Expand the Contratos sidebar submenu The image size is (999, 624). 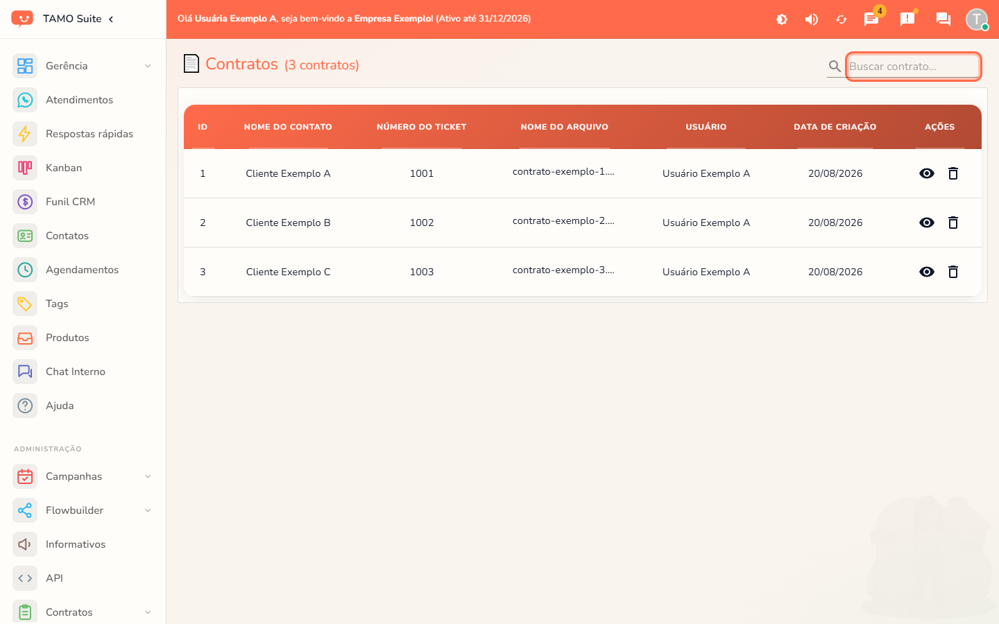point(83,612)
